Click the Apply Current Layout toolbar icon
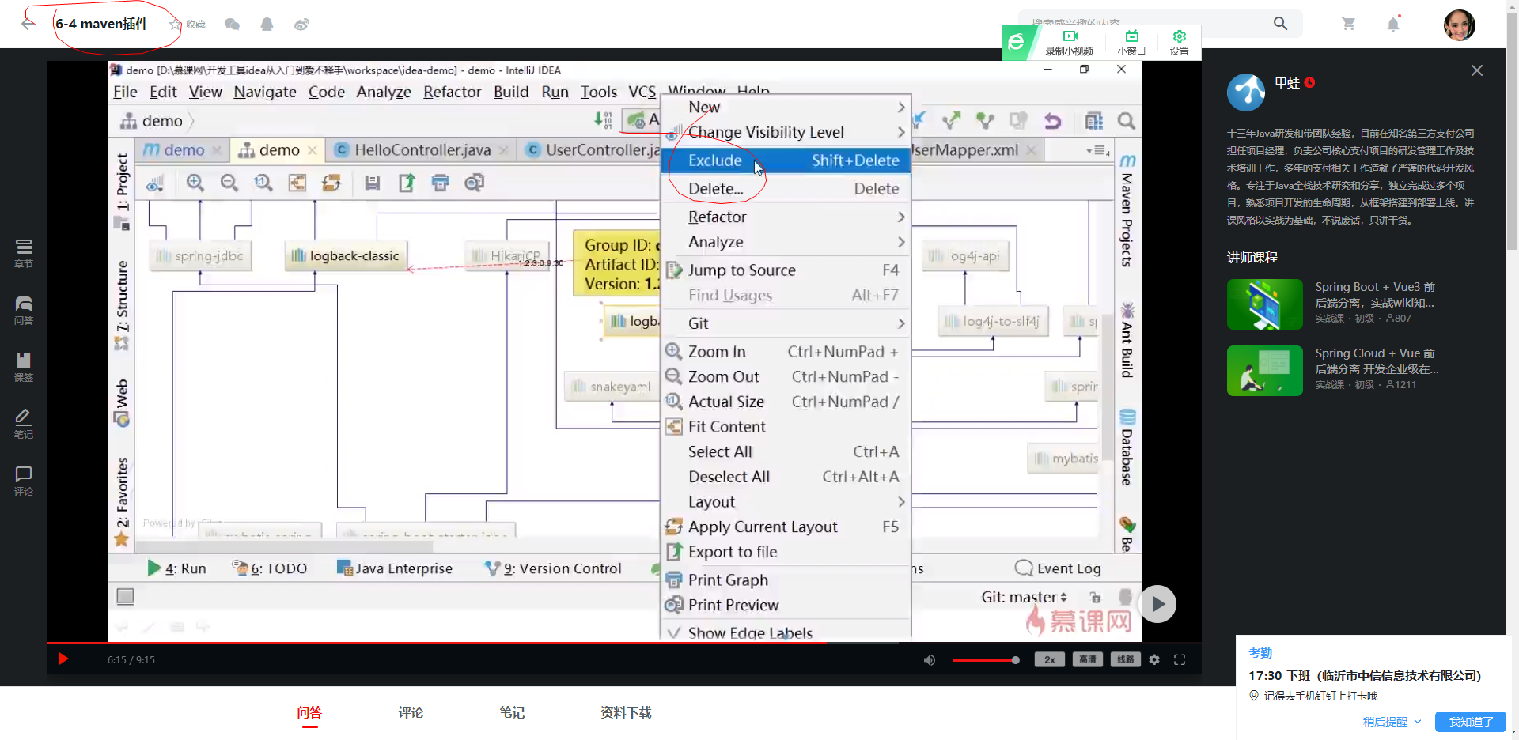Screen dimensions: 1519x740 [x=331, y=183]
